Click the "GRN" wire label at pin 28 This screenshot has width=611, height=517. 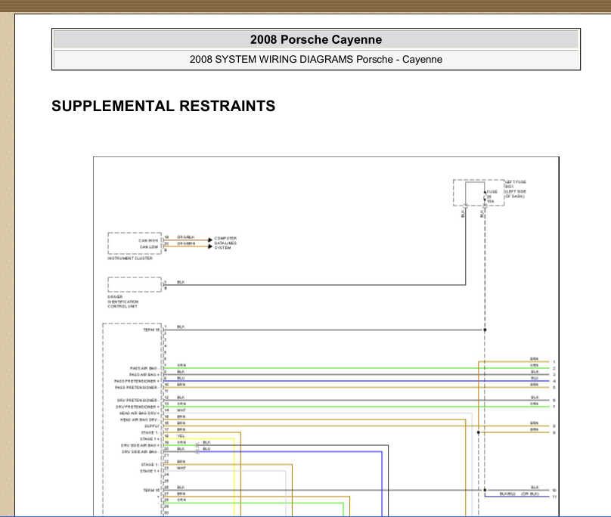point(181,500)
